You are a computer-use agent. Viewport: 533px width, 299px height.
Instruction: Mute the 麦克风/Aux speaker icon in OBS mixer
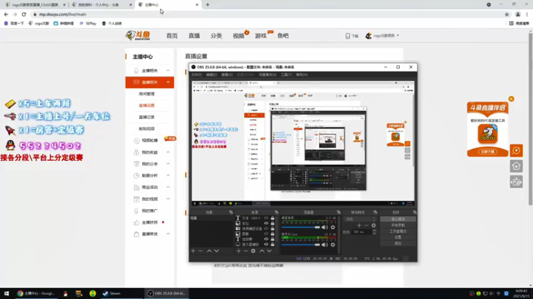[x=324, y=245]
